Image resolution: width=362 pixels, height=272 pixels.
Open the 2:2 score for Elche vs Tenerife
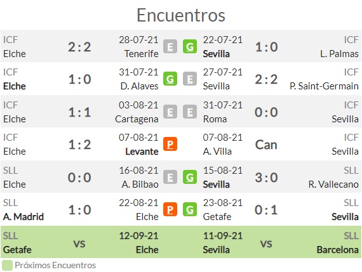[x=79, y=47]
